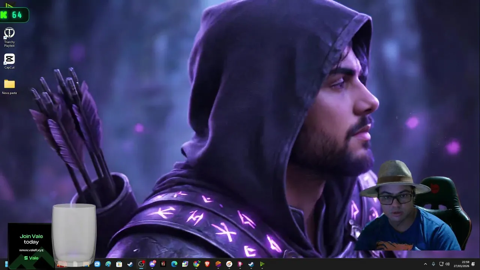The image size is (480, 270).
Task: Open the photo gallery app on the taskbar
Action: tap(185, 264)
